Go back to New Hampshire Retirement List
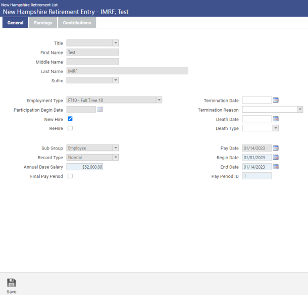This screenshot has width=308, height=295. pyautogui.click(x=29, y=5)
